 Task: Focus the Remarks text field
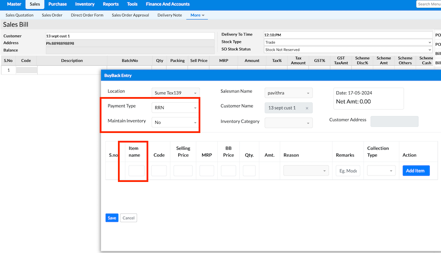pos(348,171)
